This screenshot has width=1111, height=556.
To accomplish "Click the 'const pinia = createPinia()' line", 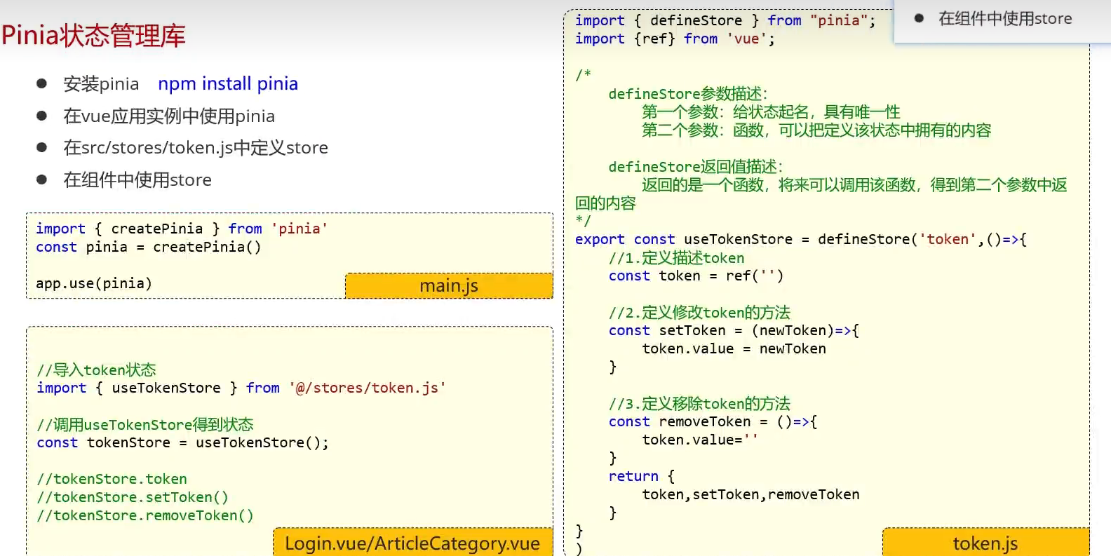I will [149, 247].
